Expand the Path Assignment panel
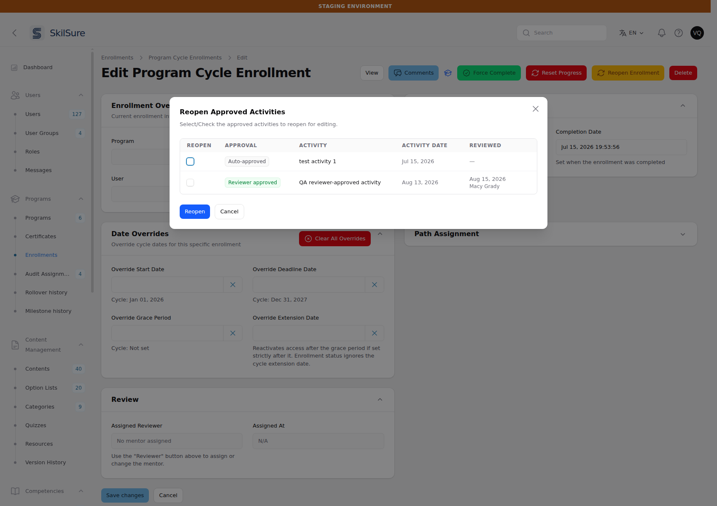 click(683, 234)
